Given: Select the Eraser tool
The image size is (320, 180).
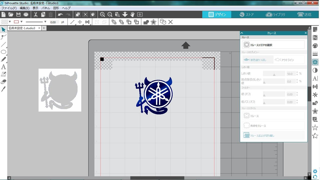Looking at the screenshot, I should click(x=3, y=82).
